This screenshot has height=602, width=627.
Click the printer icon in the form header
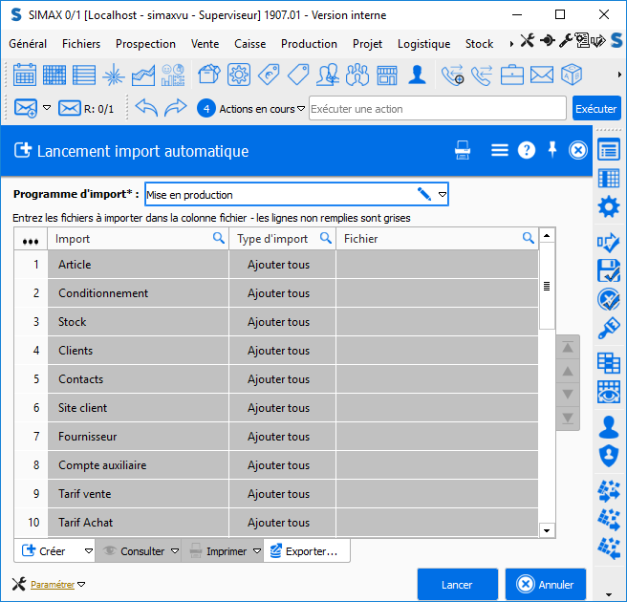pyautogui.click(x=464, y=150)
